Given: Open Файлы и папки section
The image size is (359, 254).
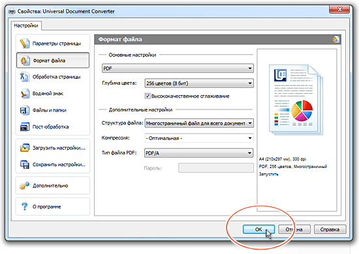Looking at the screenshot, I should coord(53,110).
